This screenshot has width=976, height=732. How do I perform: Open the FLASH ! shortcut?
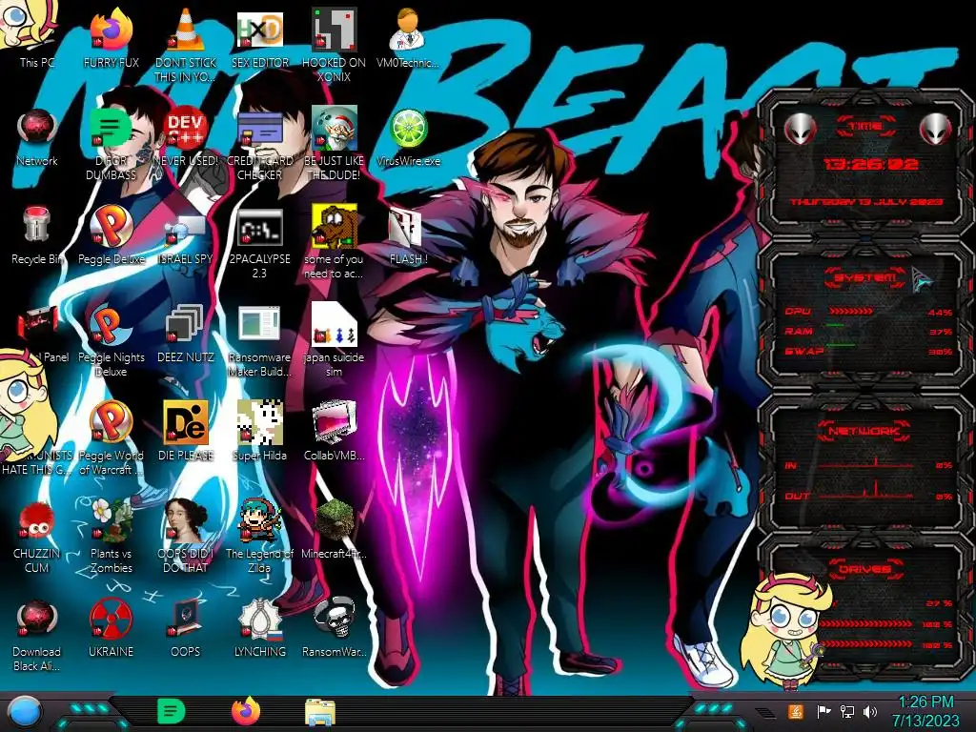click(x=408, y=235)
